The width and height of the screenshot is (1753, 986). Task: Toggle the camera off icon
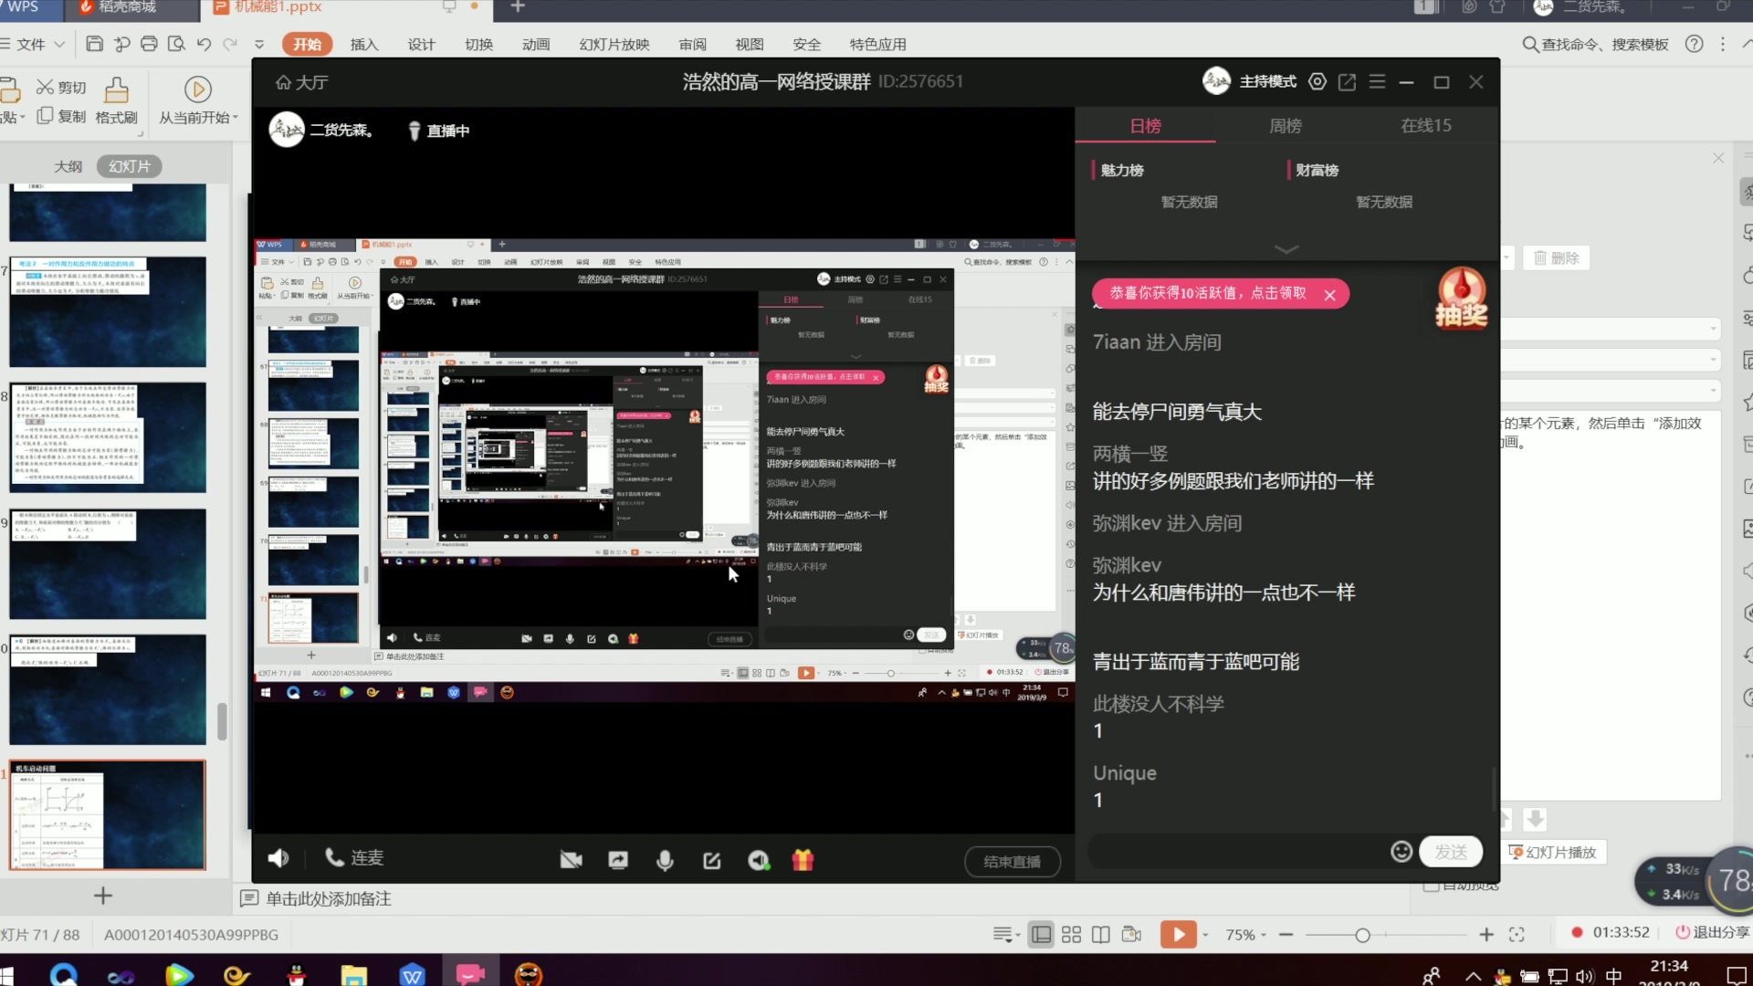click(x=571, y=860)
